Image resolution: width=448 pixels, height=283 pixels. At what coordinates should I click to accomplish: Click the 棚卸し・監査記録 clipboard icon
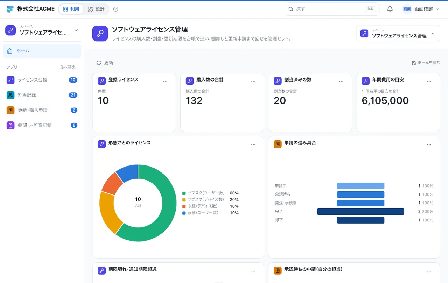tap(10, 125)
